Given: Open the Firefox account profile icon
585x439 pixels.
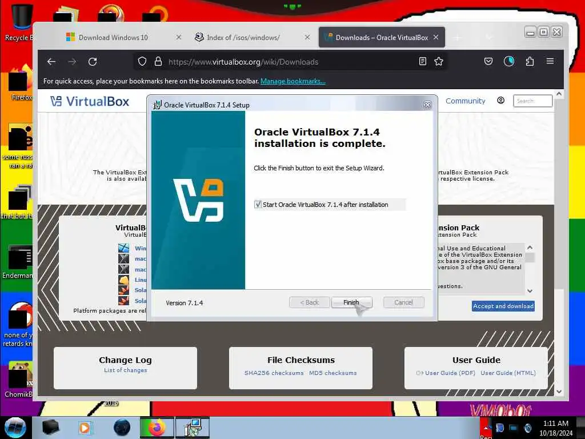Looking at the screenshot, I should (509, 62).
